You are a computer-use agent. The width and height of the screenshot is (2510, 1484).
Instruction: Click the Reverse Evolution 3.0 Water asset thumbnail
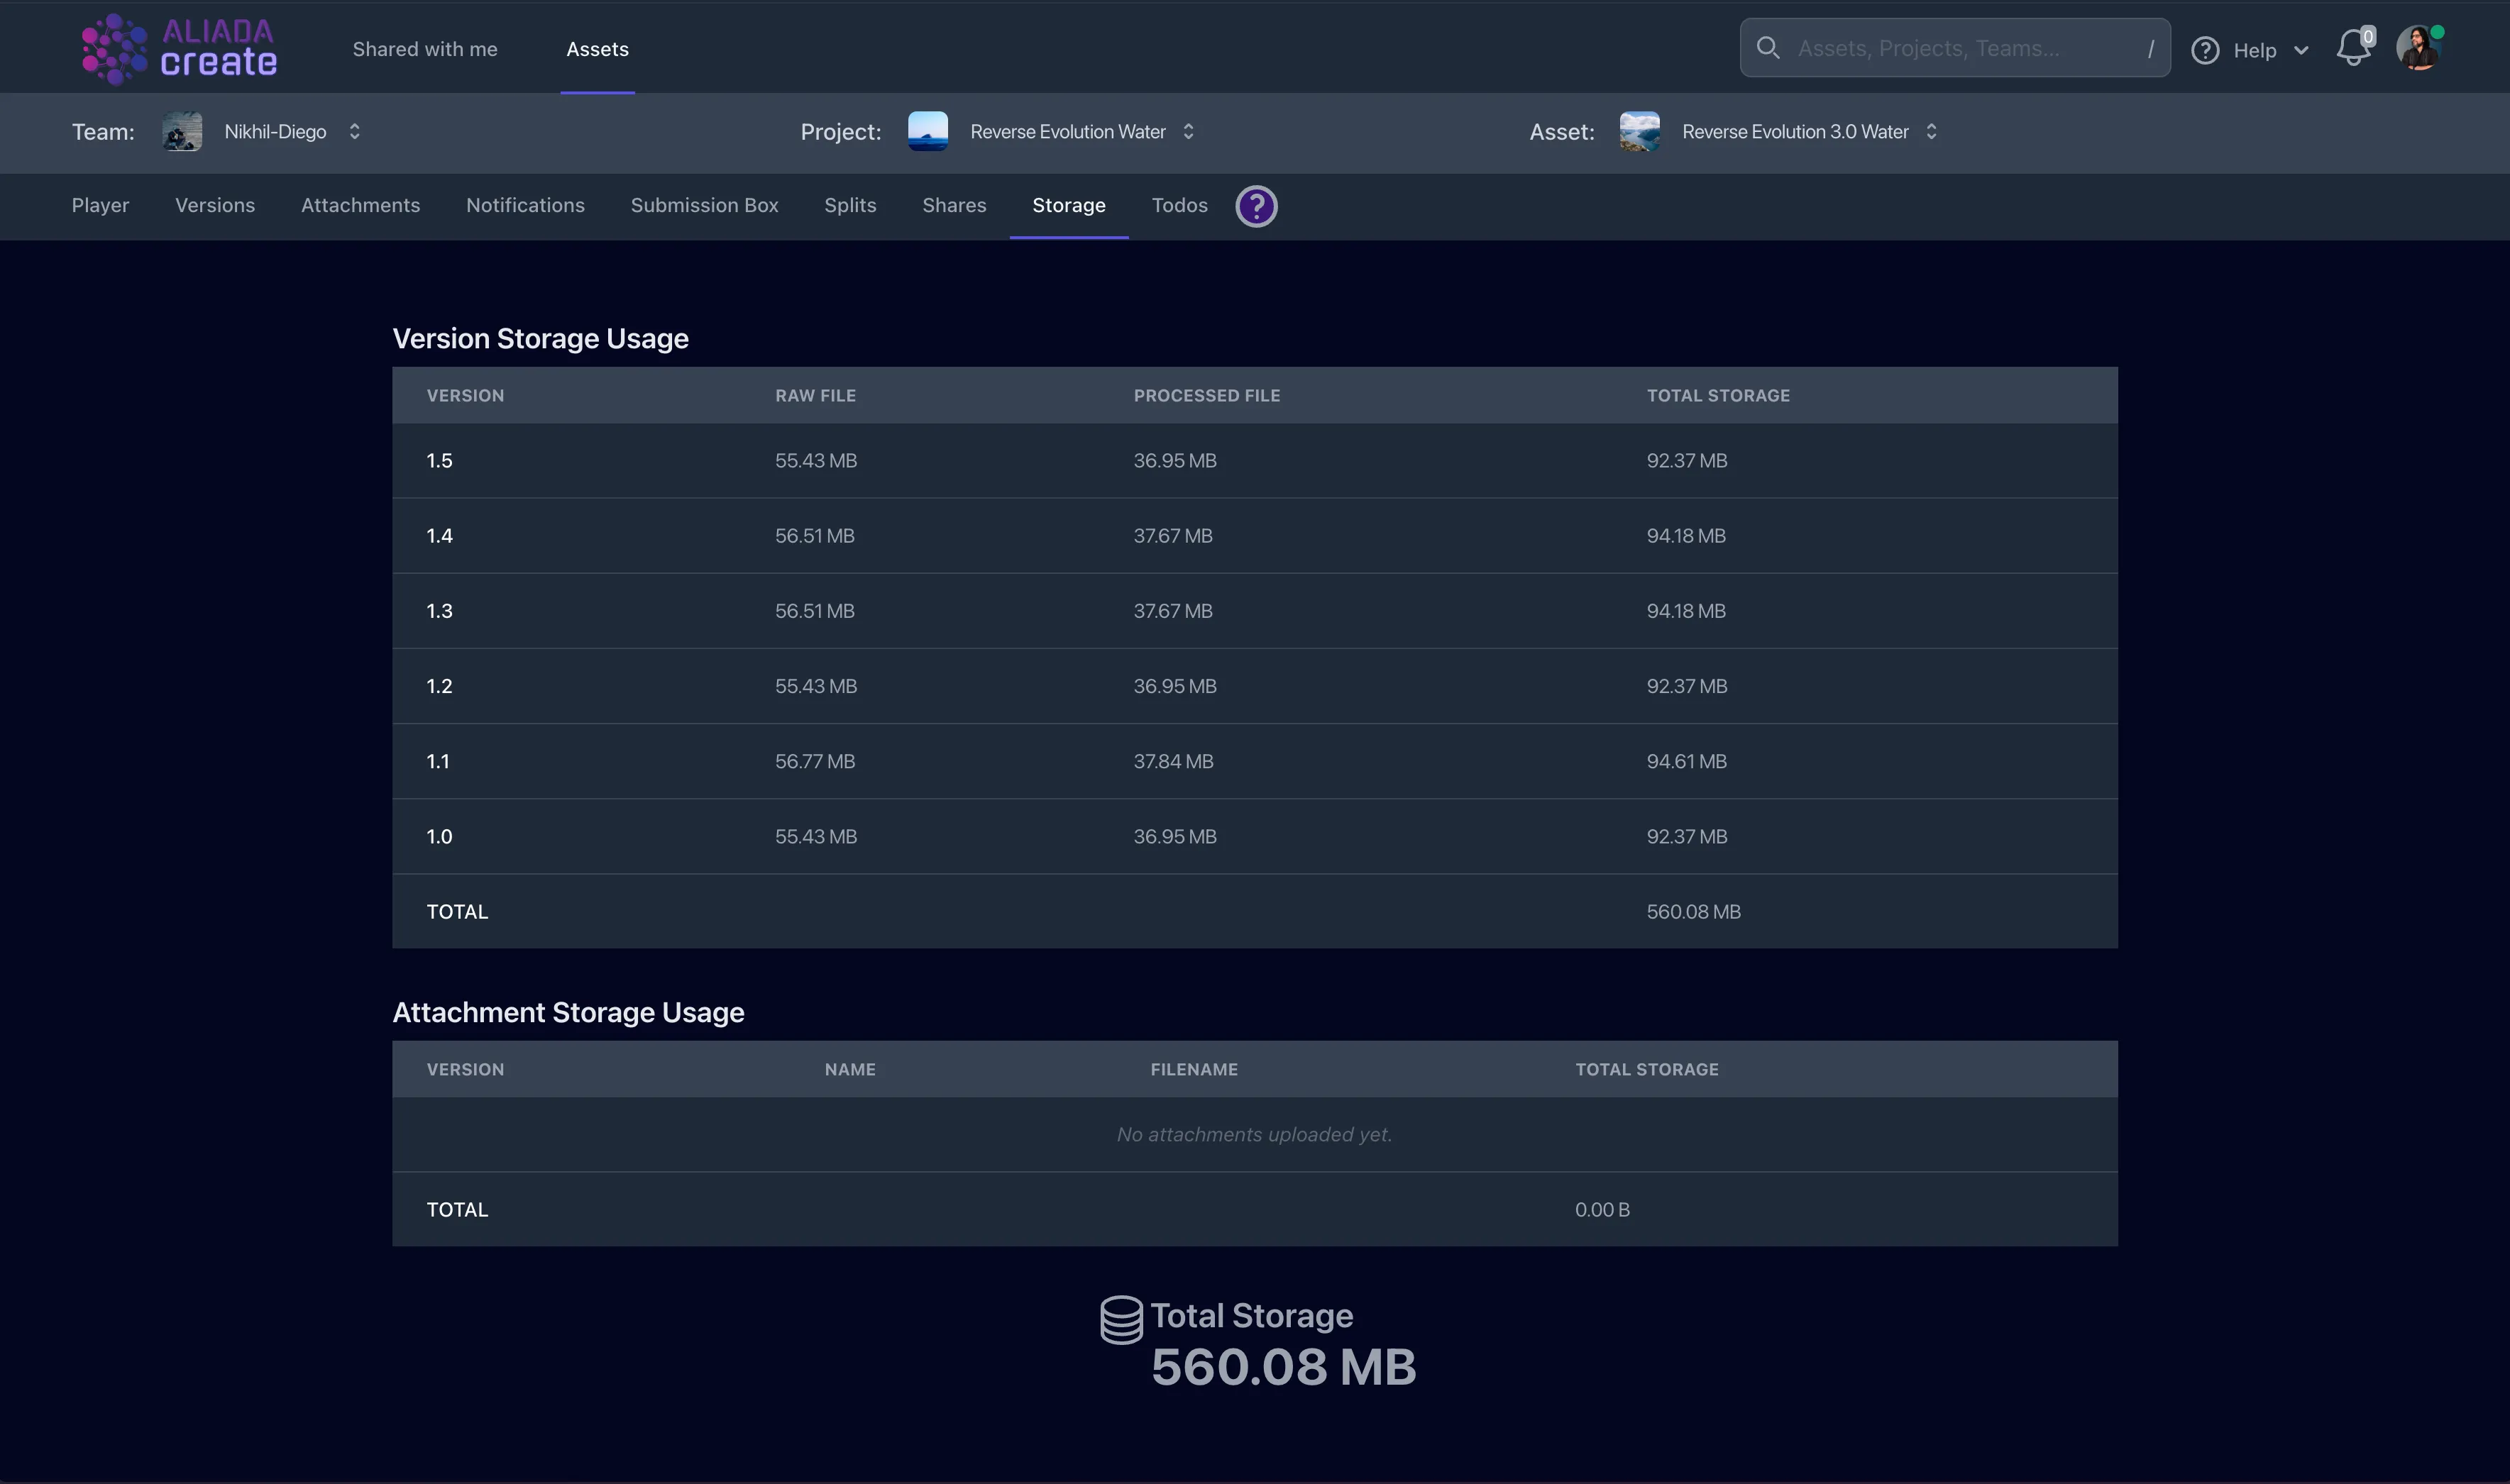coord(1639,132)
